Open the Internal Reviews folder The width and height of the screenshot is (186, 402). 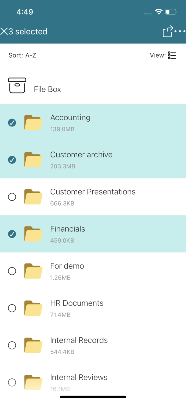click(78, 377)
